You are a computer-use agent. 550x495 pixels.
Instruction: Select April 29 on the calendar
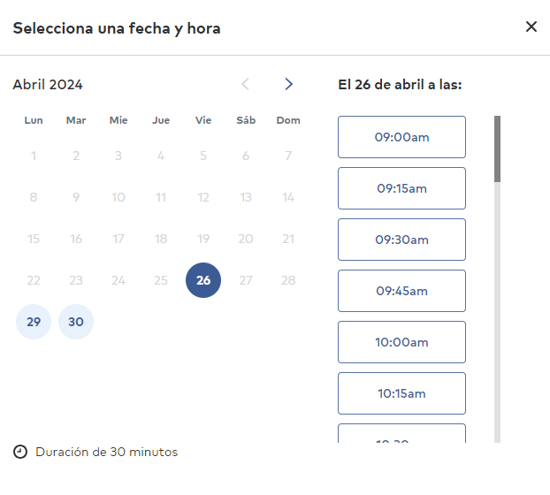34,322
